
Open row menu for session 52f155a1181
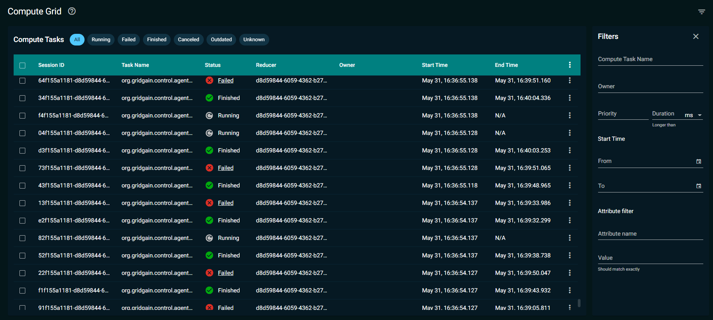click(x=570, y=255)
